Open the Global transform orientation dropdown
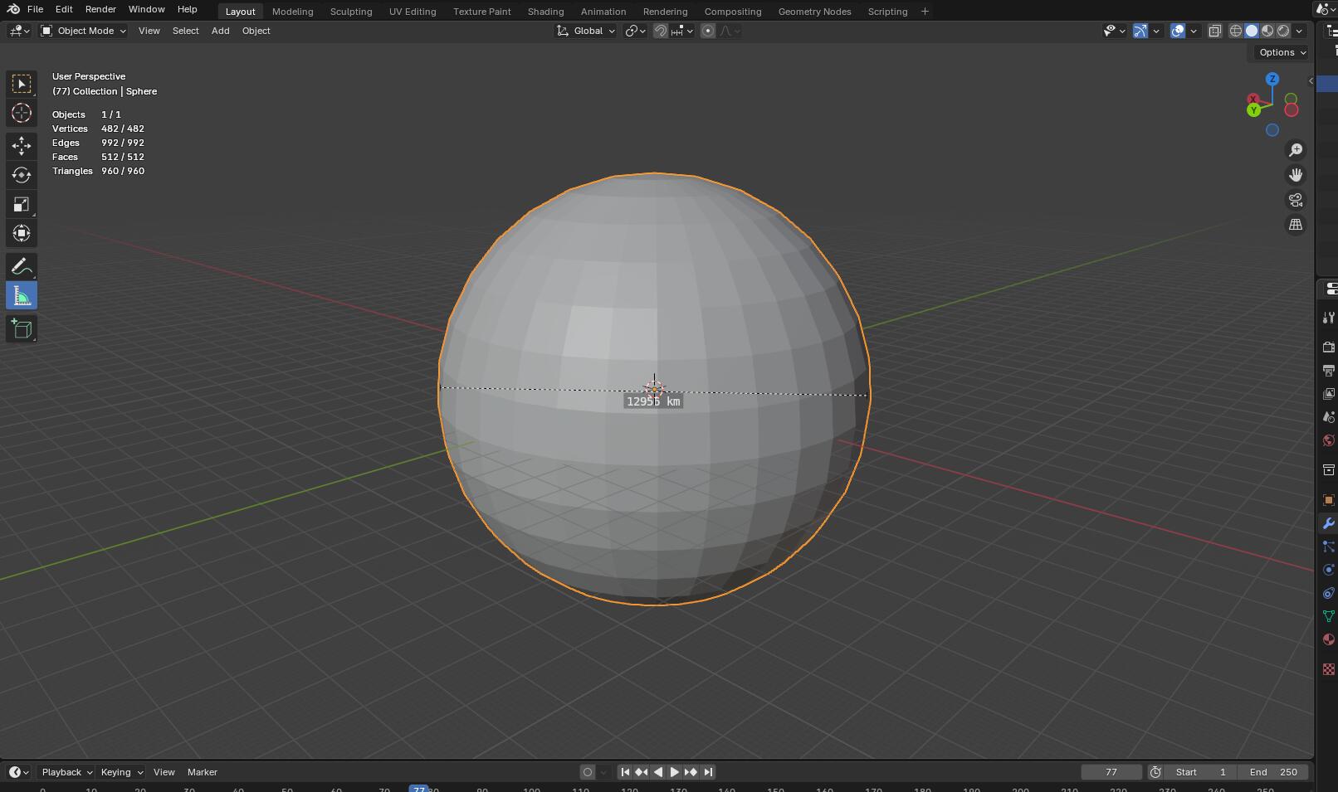This screenshot has width=1338, height=792. [587, 31]
